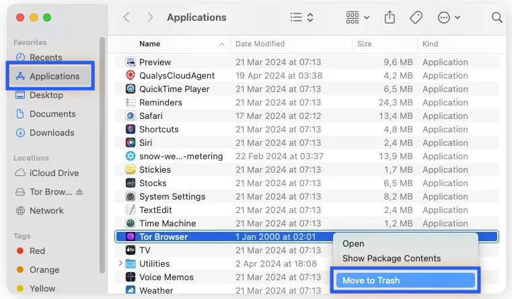Click the Search magnifier icon
Image resolution: width=512 pixels, height=299 pixels.
click(x=497, y=17)
